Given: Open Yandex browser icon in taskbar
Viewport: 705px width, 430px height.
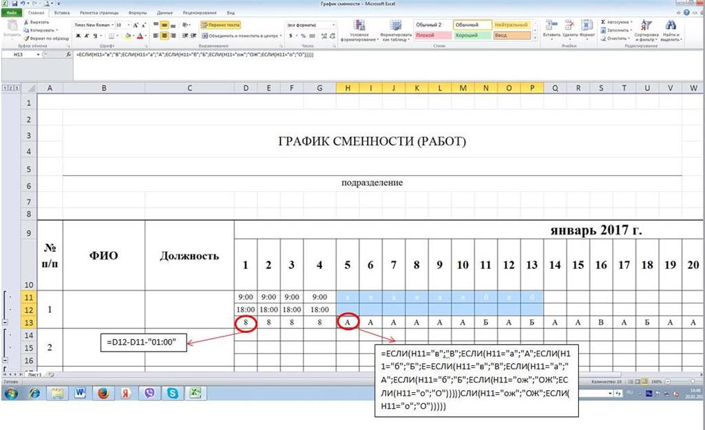Looking at the screenshot, I should click(x=127, y=393).
